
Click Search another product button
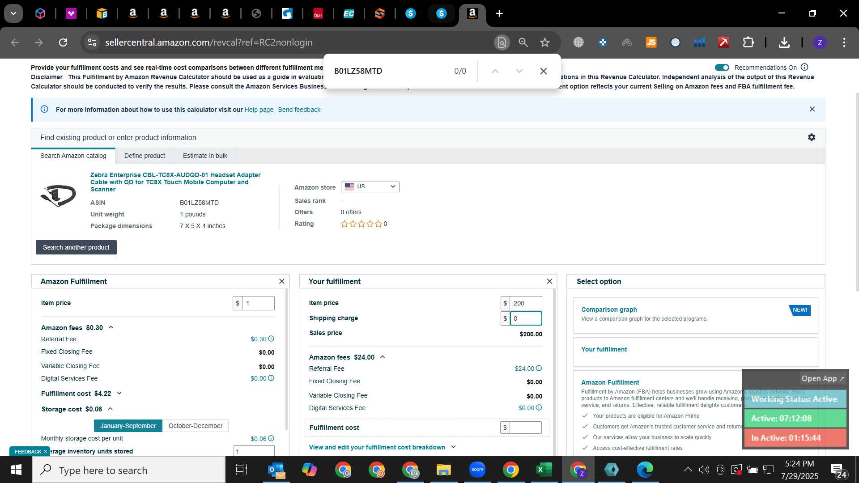point(76,247)
